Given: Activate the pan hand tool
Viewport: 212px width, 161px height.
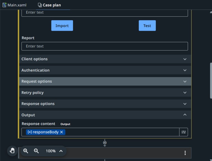Looking at the screenshot, I should point(12,151).
